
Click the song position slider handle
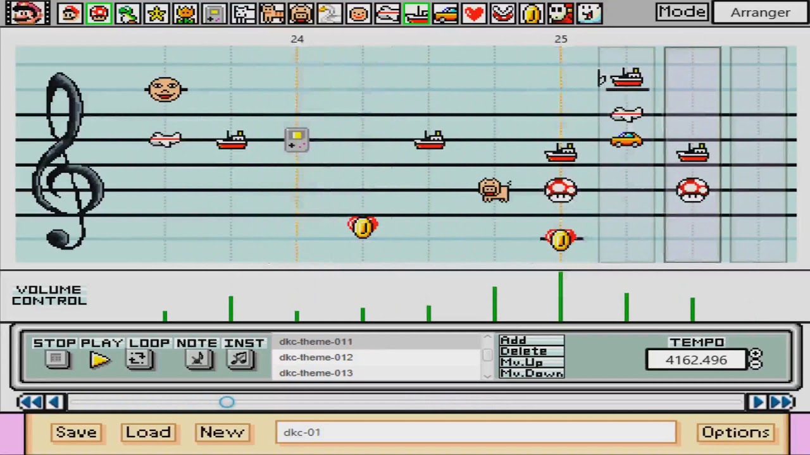[227, 402]
